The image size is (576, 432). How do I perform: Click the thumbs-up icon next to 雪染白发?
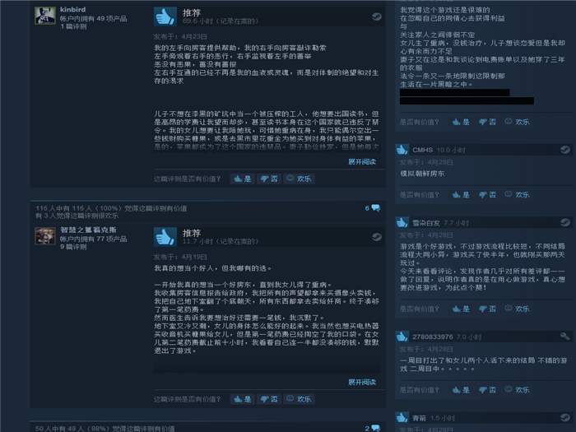402,223
